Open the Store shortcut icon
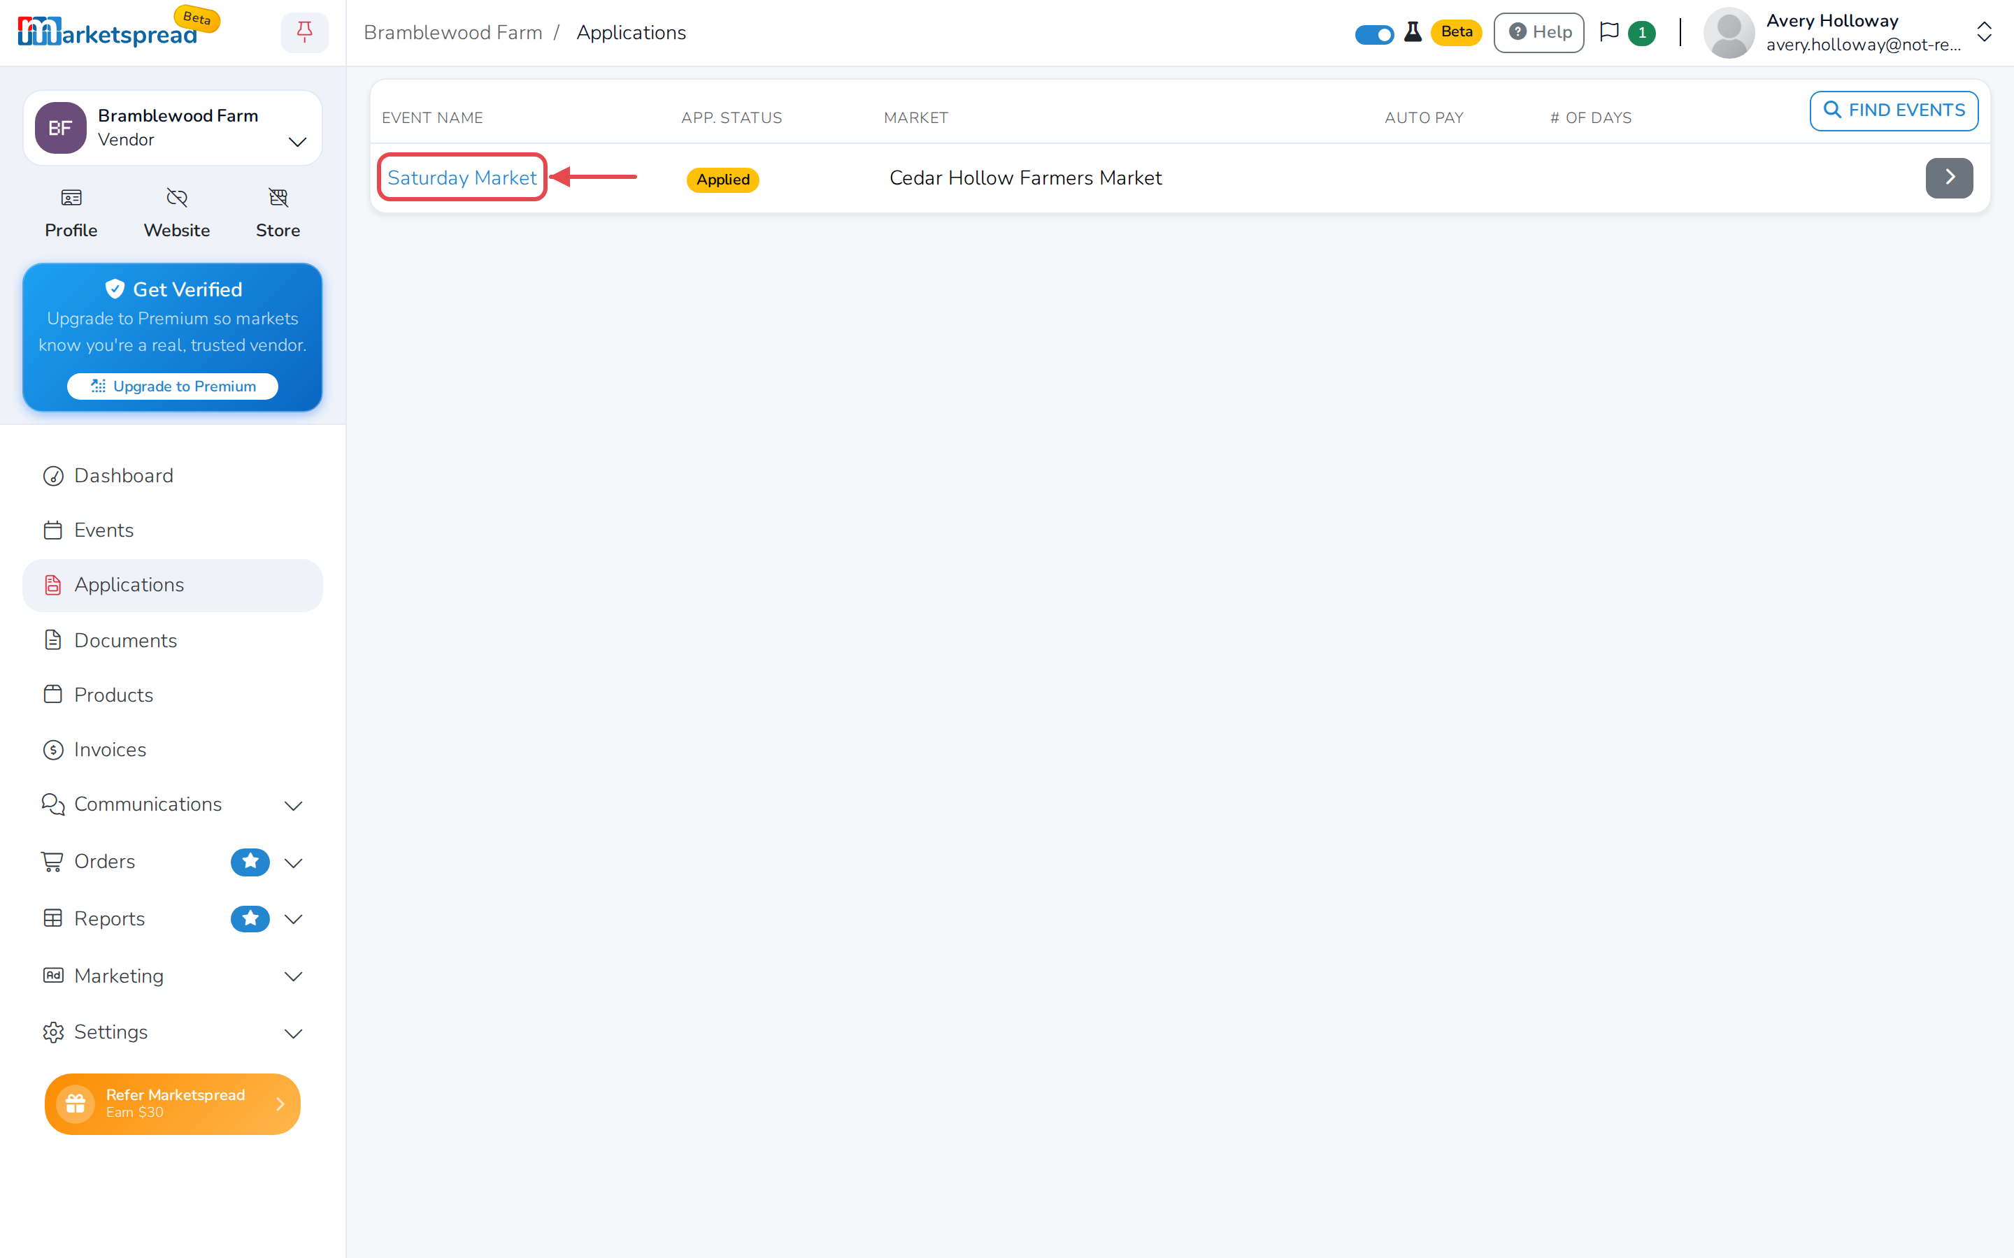Viewport: 2014px width, 1258px height. coord(278,198)
